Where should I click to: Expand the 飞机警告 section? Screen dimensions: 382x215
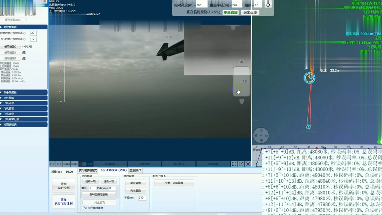tap(24, 108)
